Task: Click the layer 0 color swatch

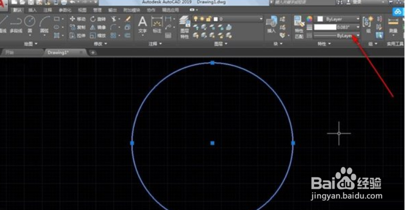Action: [216, 19]
